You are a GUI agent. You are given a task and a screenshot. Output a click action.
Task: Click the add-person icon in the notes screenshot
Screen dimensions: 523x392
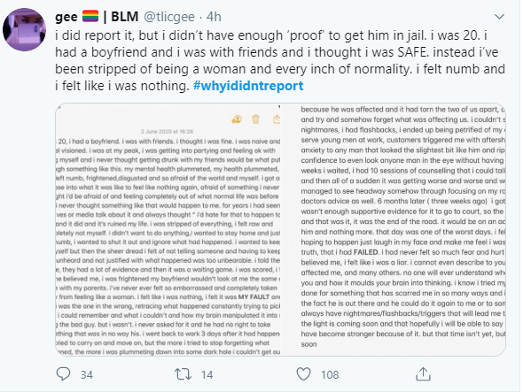click(237, 119)
